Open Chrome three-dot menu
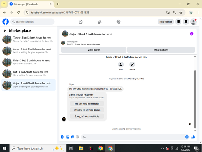 [198, 13]
